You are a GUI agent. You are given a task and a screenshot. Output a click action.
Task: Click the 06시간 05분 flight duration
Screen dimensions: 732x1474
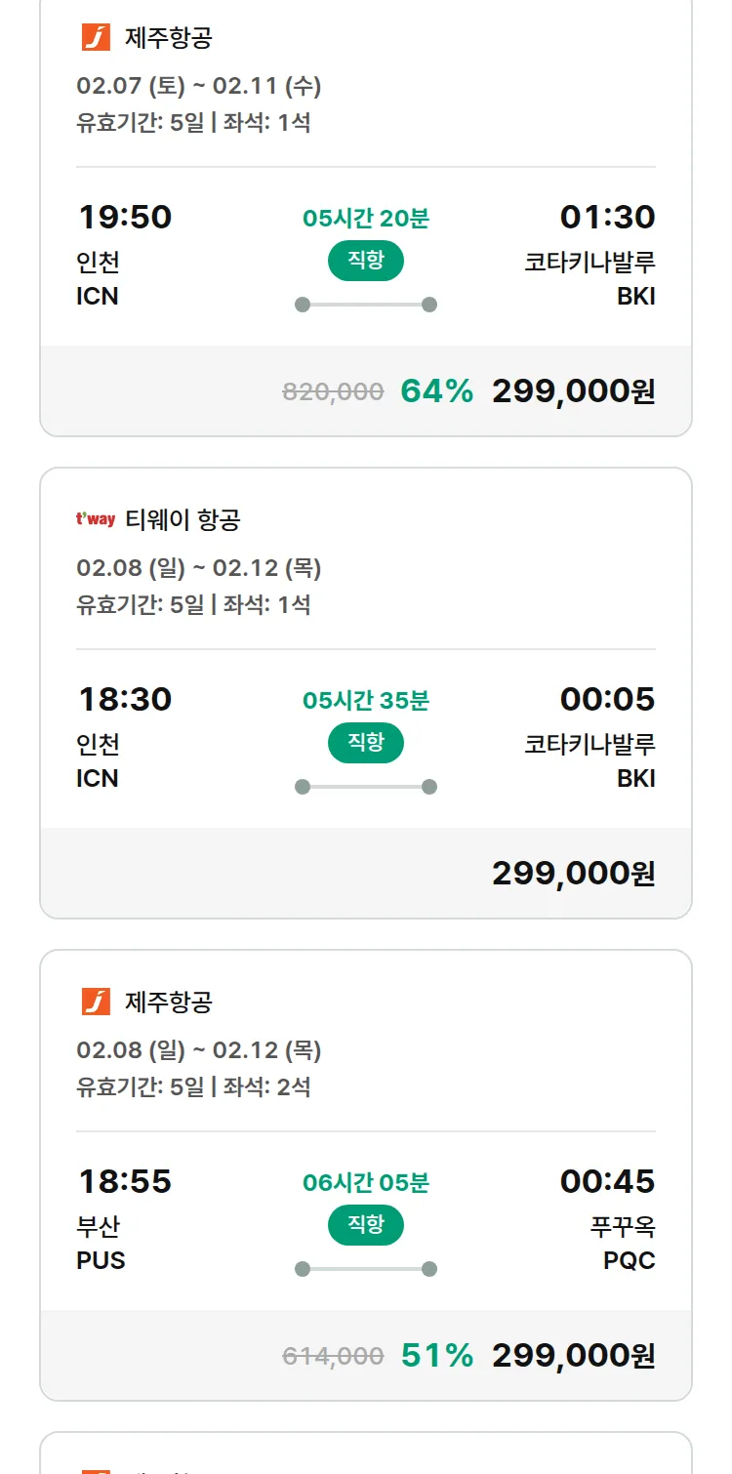tap(366, 1183)
